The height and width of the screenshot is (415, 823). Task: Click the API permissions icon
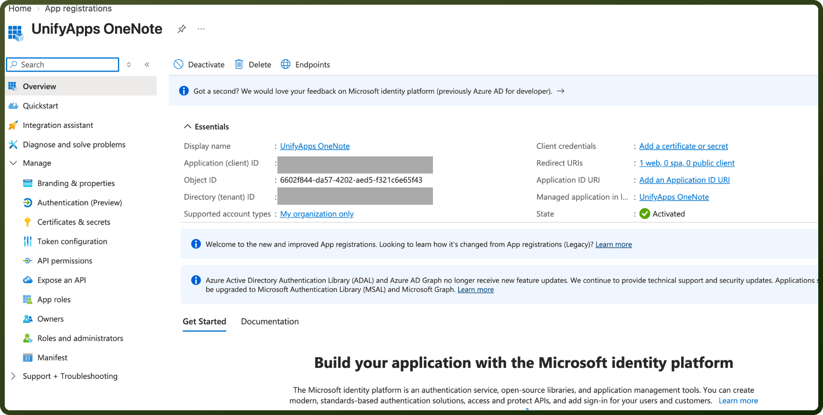click(x=28, y=261)
